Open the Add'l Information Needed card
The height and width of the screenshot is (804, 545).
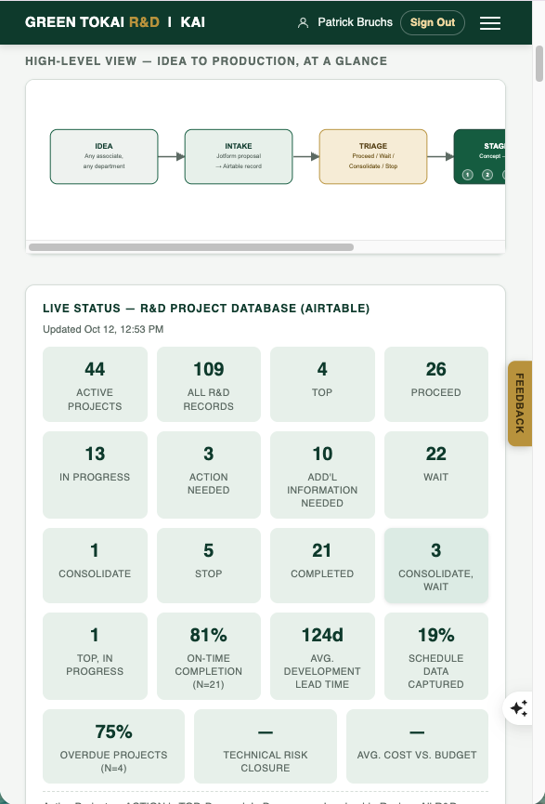[x=322, y=475]
